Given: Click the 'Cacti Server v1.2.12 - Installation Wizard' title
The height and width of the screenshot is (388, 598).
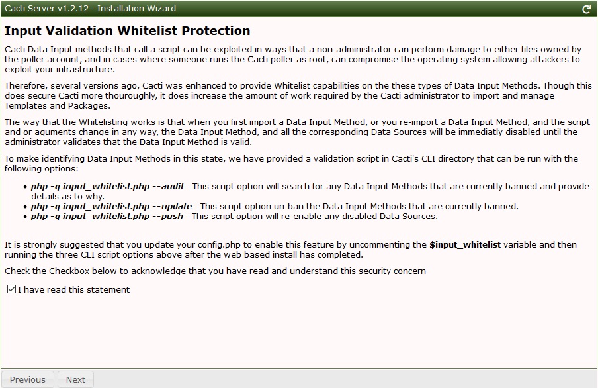Looking at the screenshot, I should [x=91, y=8].
